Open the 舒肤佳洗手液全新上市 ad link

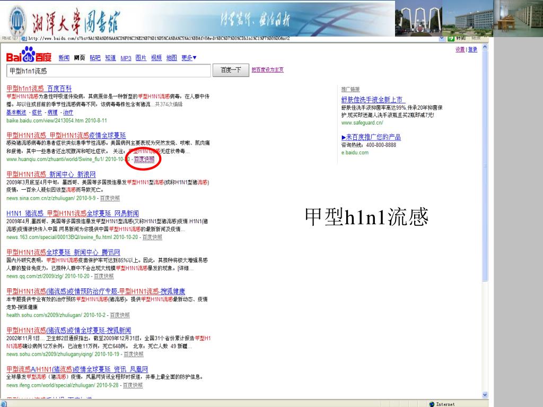click(373, 100)
